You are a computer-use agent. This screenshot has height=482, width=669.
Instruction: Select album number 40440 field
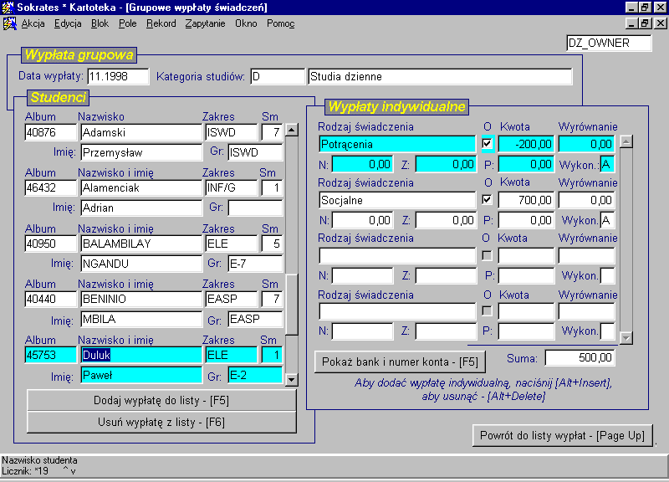click(50, 299)
